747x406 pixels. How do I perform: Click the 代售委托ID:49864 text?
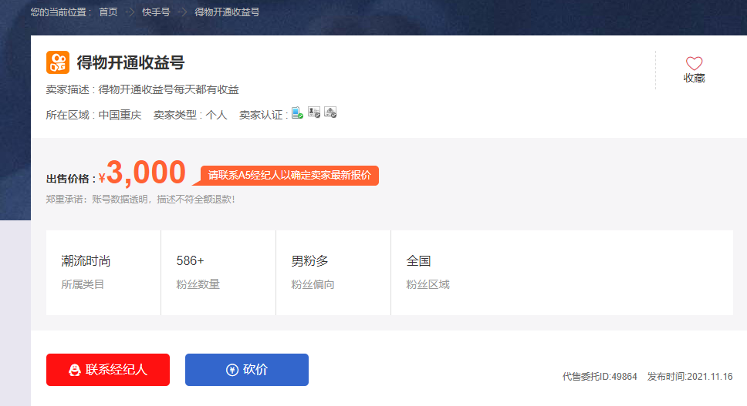click(600, 377)
